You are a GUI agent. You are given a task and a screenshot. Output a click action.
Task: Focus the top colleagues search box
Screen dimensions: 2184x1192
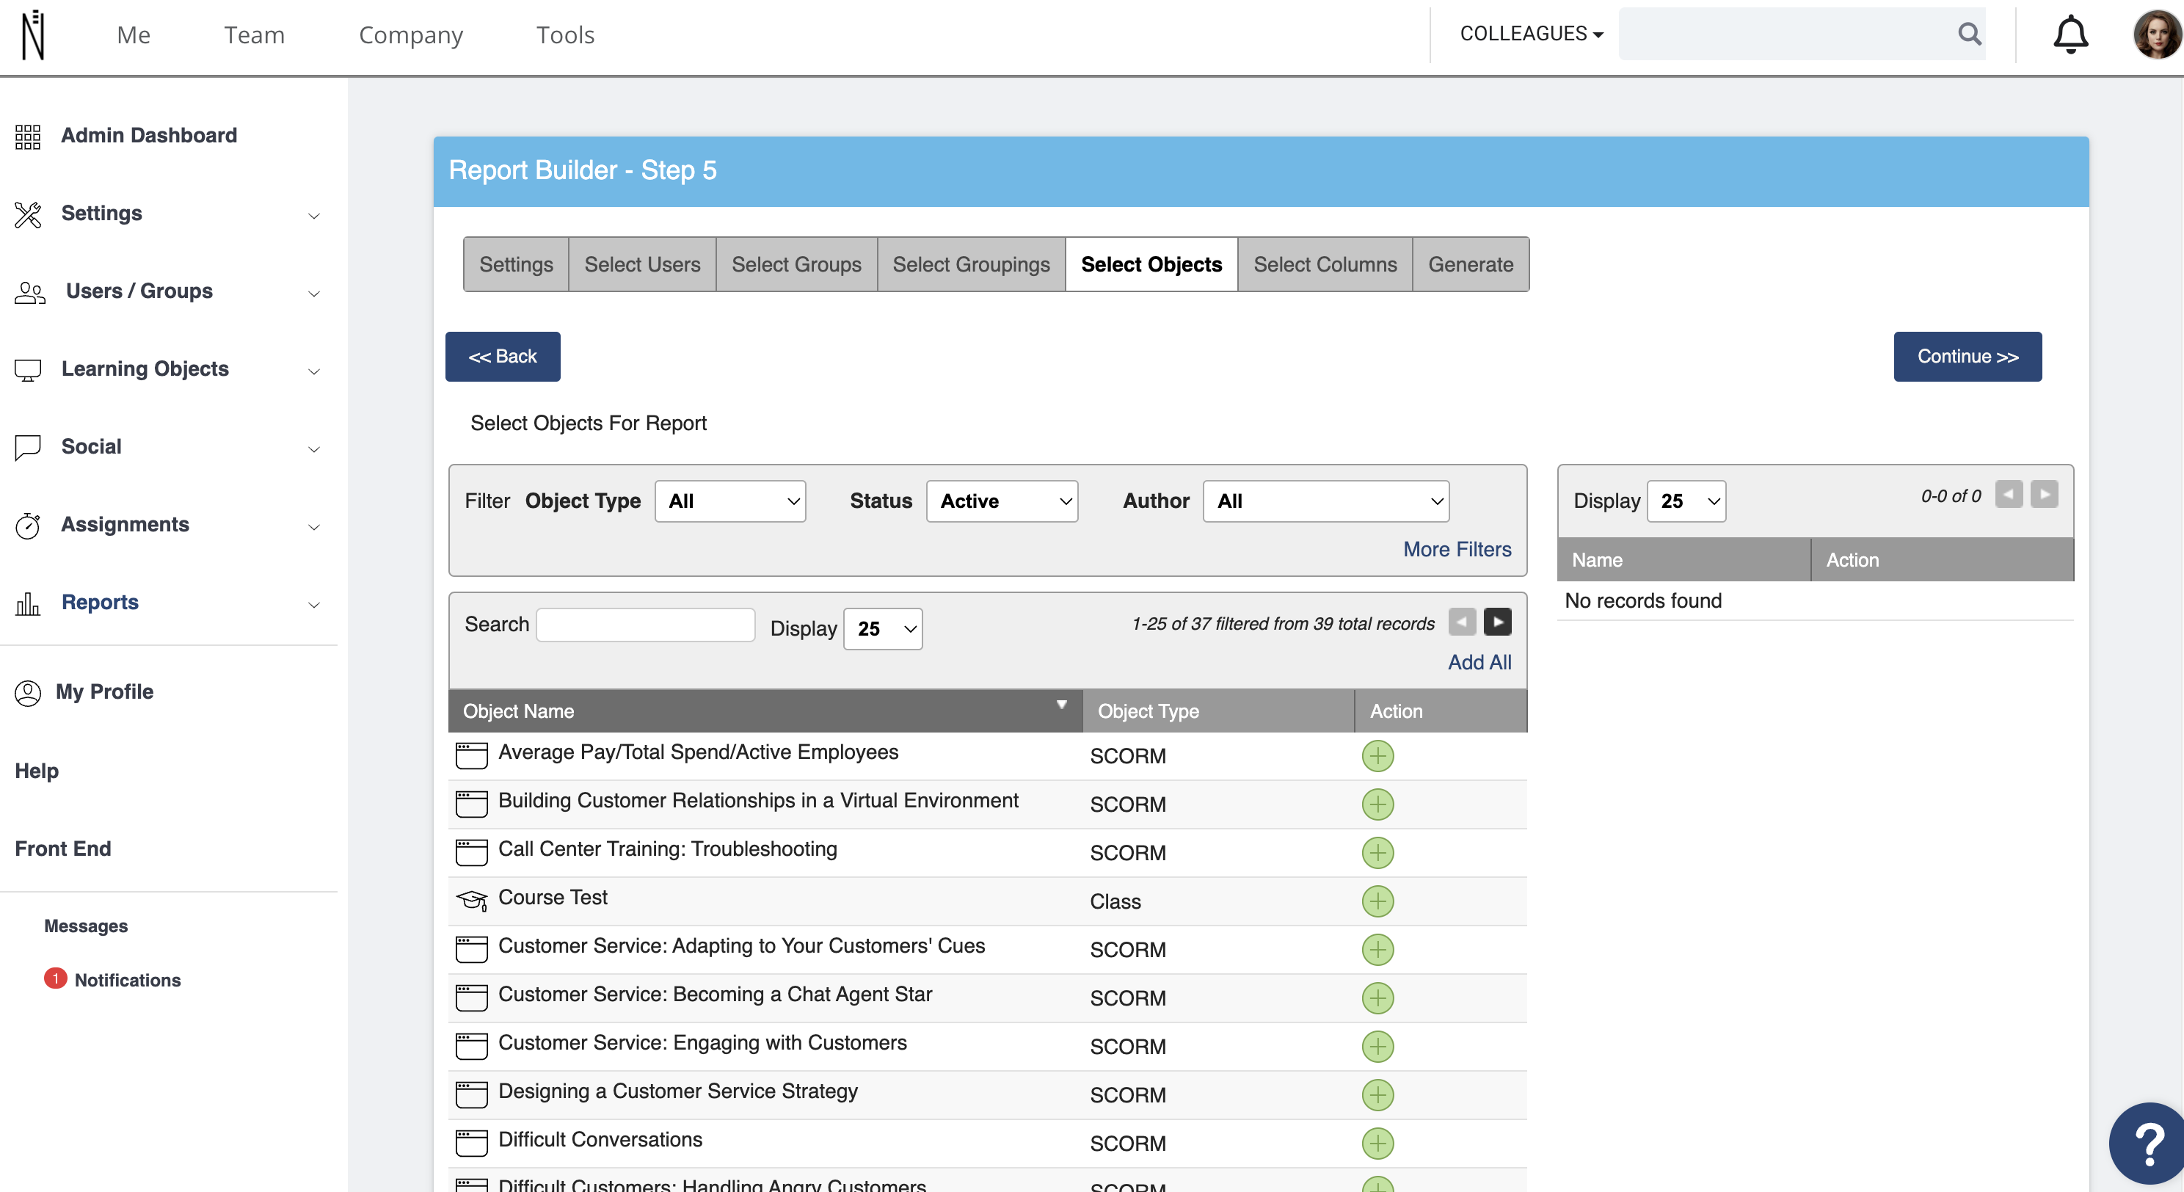(x=1801, y=34)
